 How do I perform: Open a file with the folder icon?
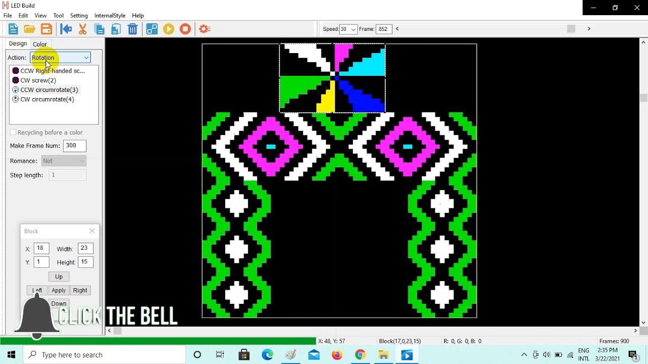[x=29, y=29]
